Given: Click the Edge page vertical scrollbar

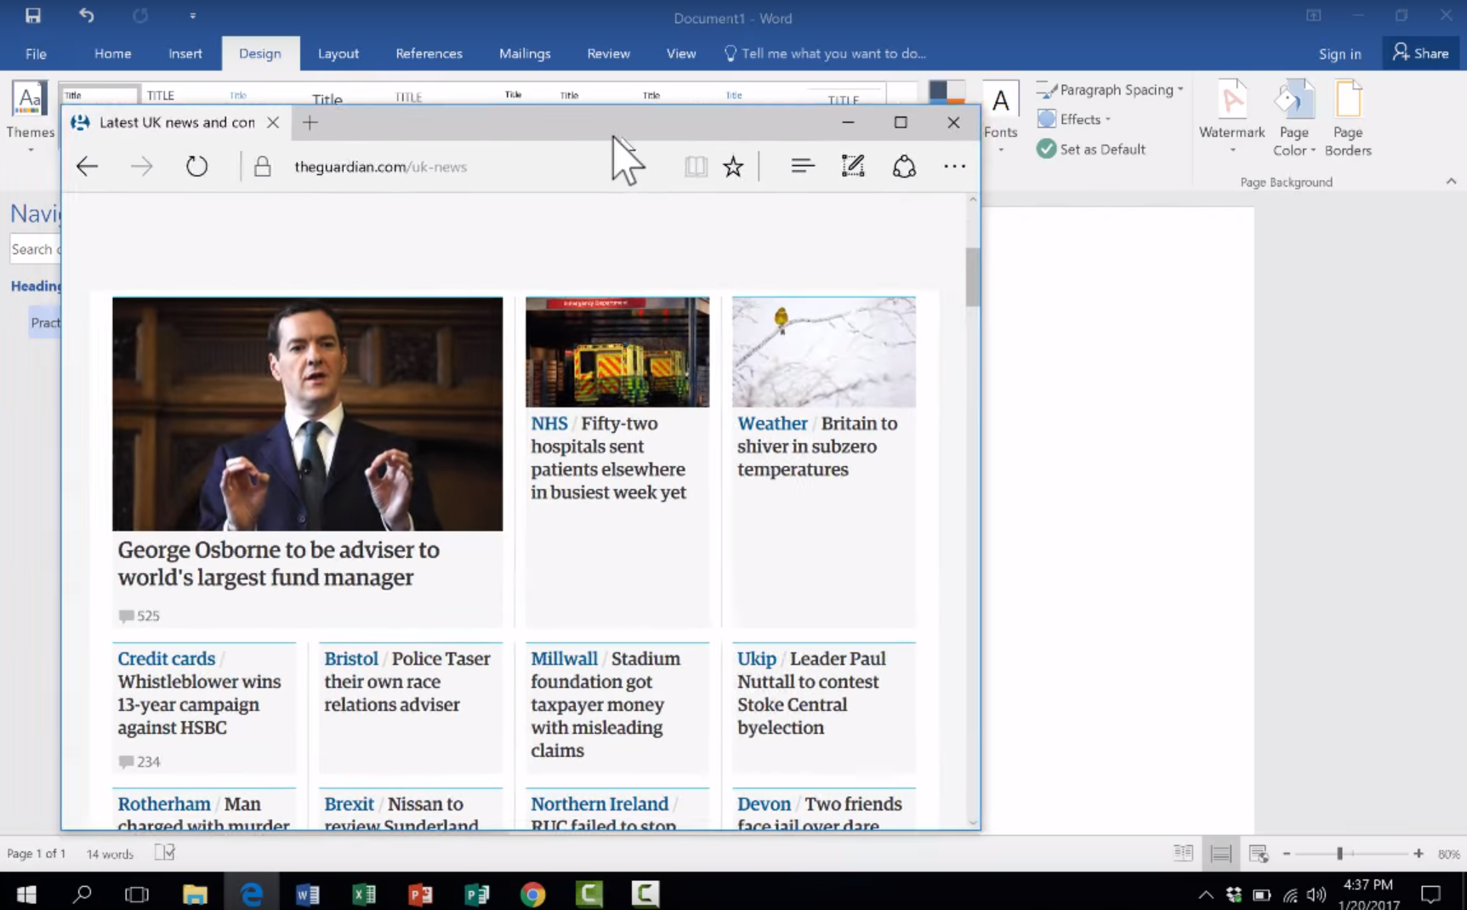Looking at the screenshot, I should 973,276.
